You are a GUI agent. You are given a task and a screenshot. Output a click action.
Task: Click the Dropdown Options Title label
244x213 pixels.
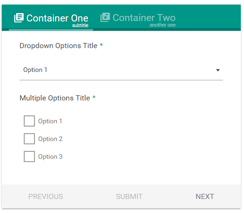click(x=59, y=46)
